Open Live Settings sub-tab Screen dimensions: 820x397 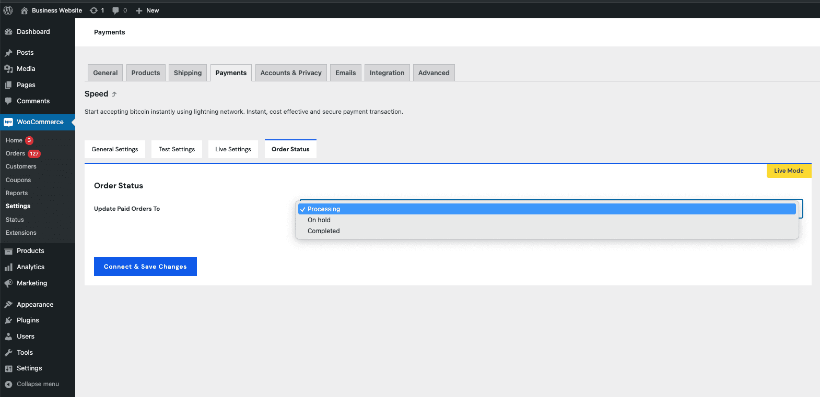click(233, 149)
